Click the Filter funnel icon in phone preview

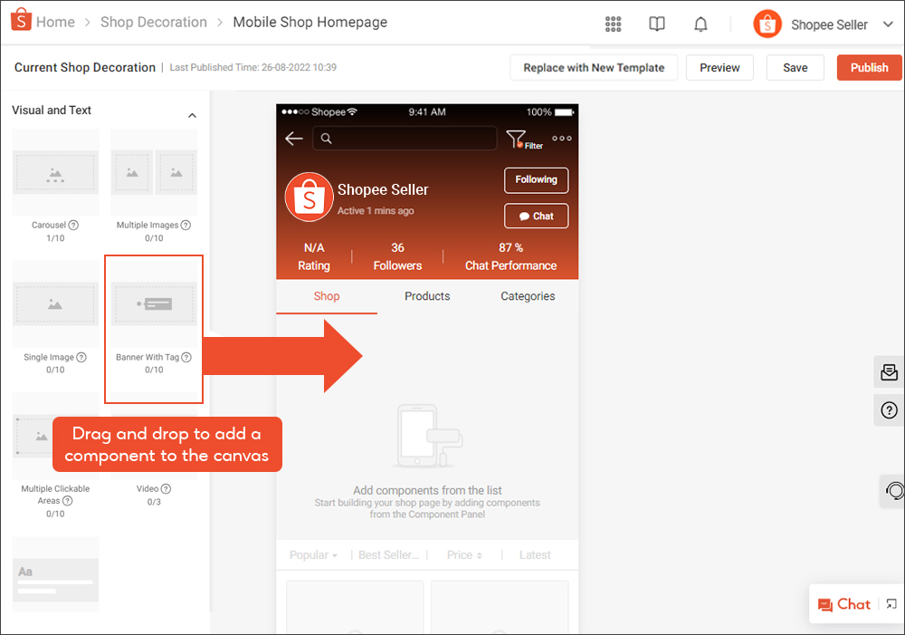click(x=516, y=139)
